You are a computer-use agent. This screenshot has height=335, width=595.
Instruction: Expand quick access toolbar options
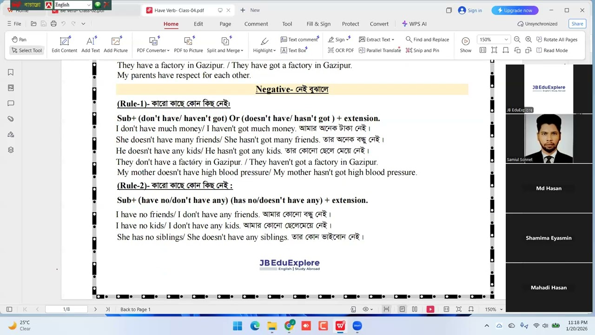(83, 24)
